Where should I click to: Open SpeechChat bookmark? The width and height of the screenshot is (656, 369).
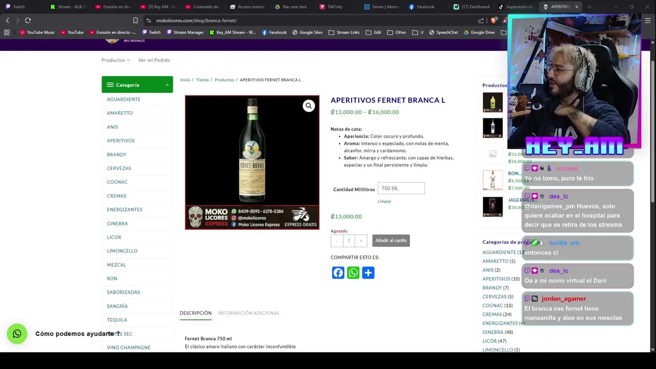443,32
